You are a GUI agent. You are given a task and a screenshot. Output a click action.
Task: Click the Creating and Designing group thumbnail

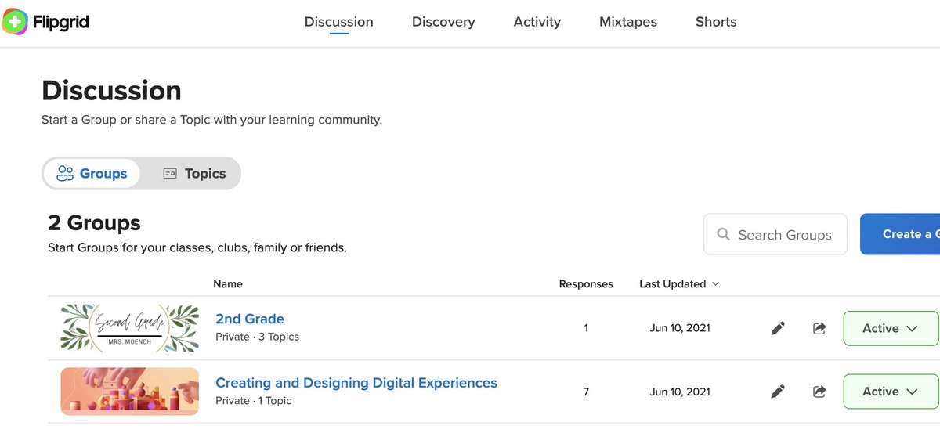129,391
